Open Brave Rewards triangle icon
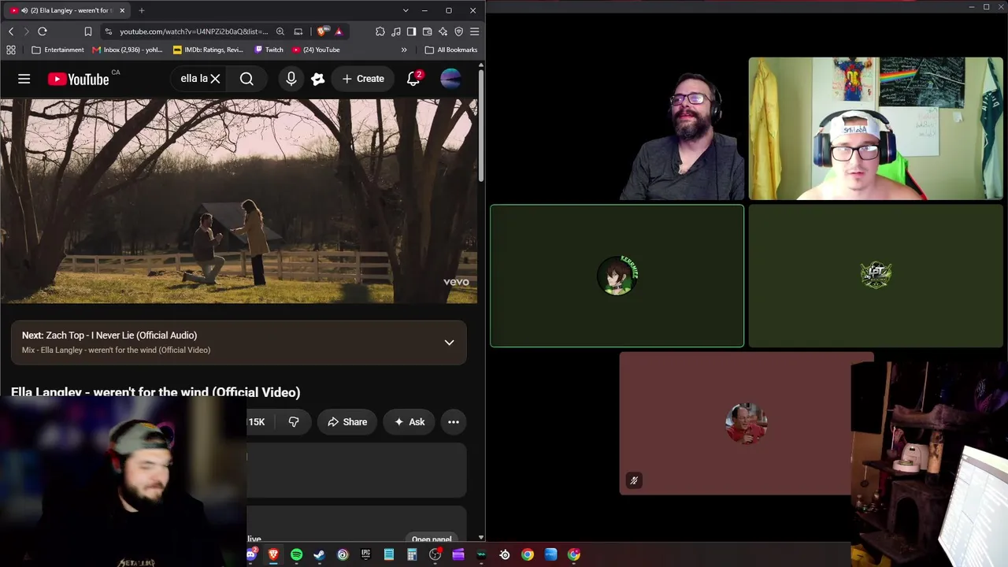The height and width of the screenshot is (567, 1008). 339,31
